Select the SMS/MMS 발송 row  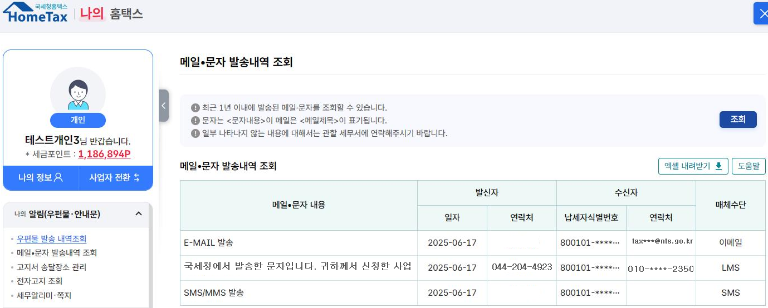click(x=213, y=292)
